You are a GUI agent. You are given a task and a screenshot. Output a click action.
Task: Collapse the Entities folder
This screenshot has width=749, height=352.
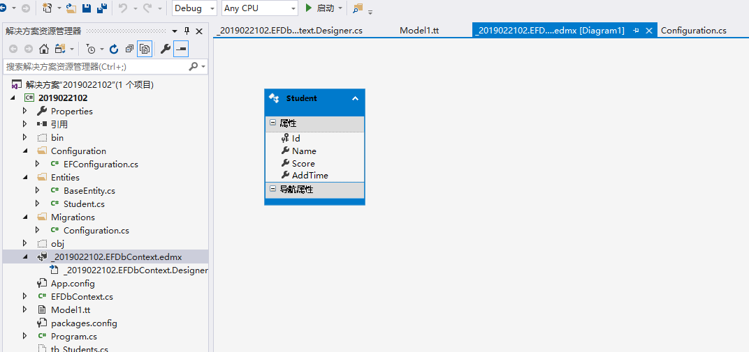(x=25, y=178)
